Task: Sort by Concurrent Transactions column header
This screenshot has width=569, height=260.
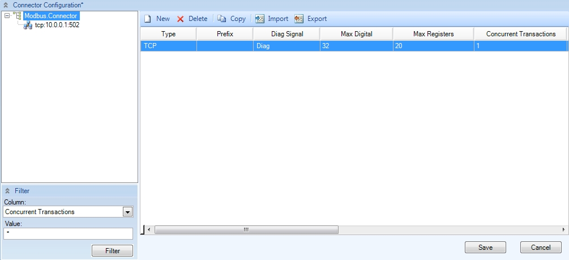Action: (x=521, y=34)
